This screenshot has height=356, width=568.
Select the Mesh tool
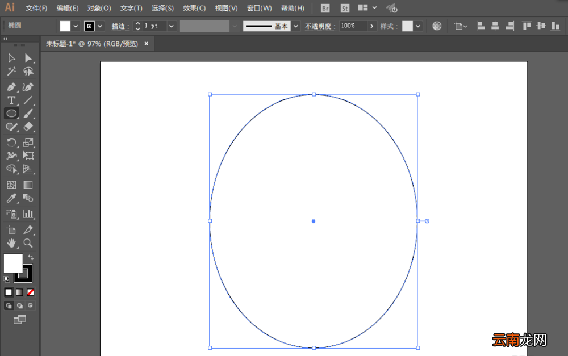11,185
